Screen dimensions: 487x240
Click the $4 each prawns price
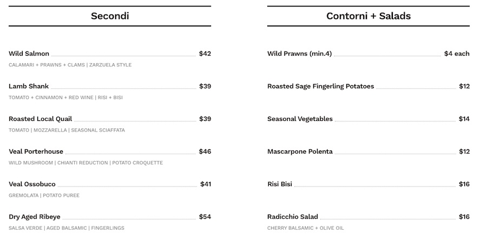tap(457, 53)
